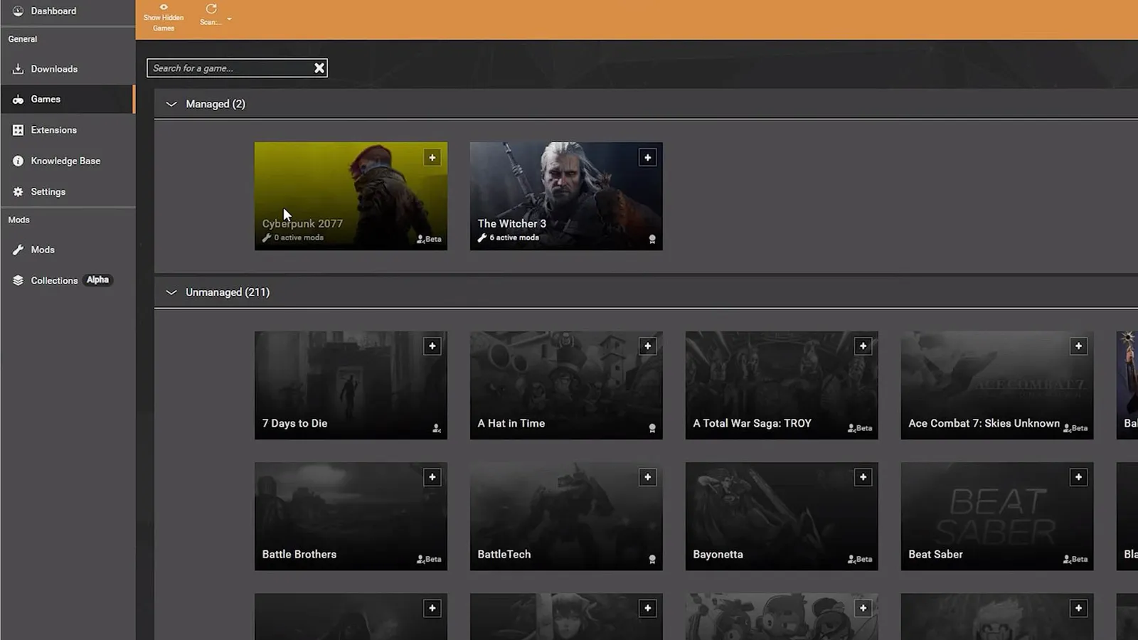The height and width of the screenshot is (640, 1138).
Task: Click the plus icon on 7 Days to Die tile
Action: click(432, 346)
